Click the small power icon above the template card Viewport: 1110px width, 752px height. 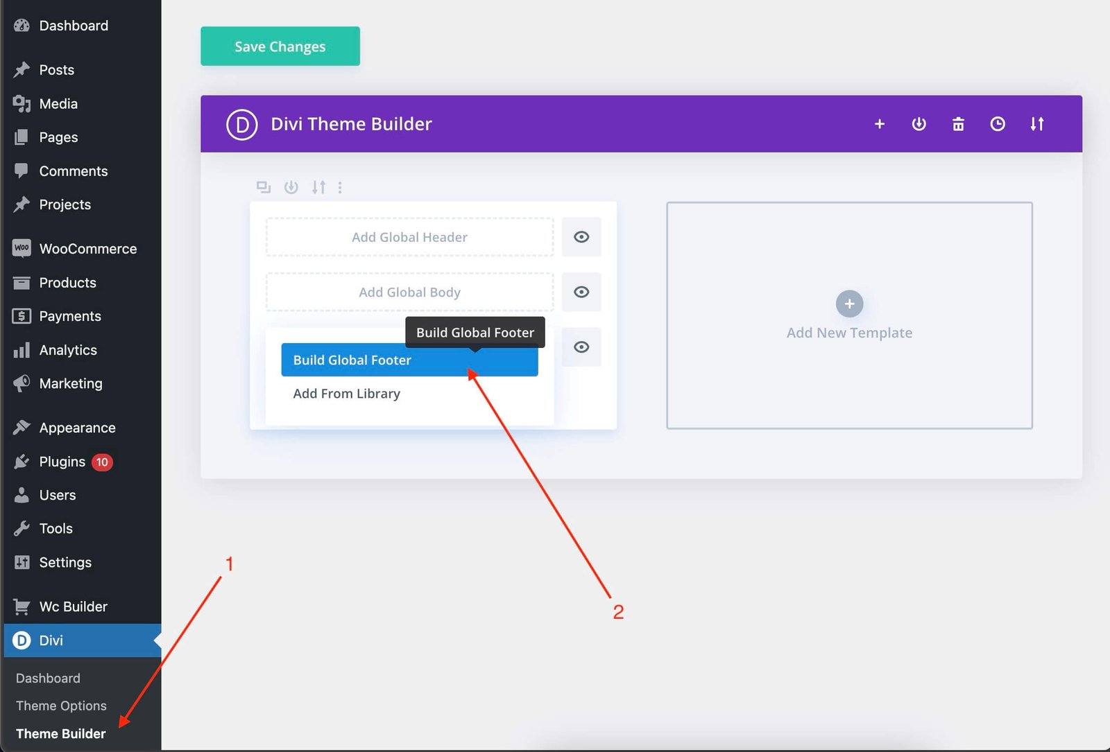[291, 187]
